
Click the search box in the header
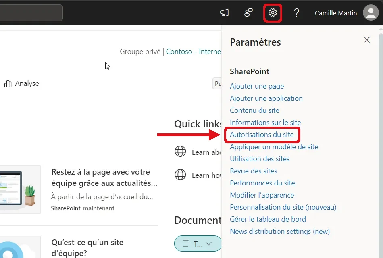pos(31,13)
